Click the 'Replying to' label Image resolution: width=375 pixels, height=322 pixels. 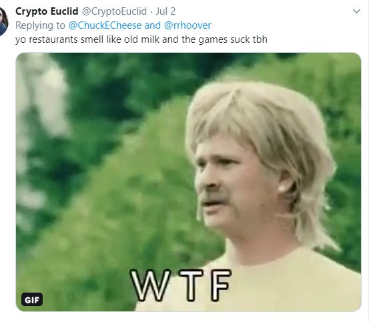click(x=40, y=25)
